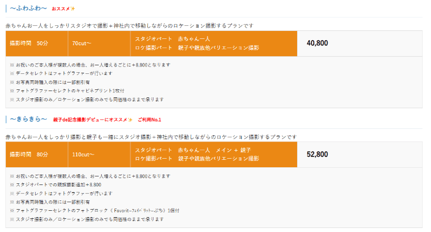Select the red おススメ label
Viewport: 431px width, 232px height.
(x=61, y=9)
